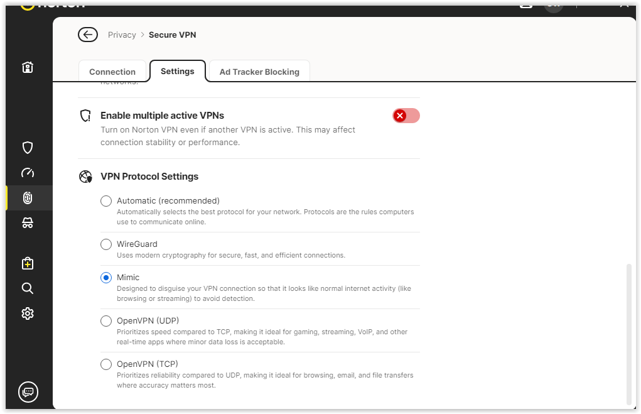This screenshot has height=414, width=641.
Task: Pick the OpenVPN (UDP) radio option
Action: point(106,321)
